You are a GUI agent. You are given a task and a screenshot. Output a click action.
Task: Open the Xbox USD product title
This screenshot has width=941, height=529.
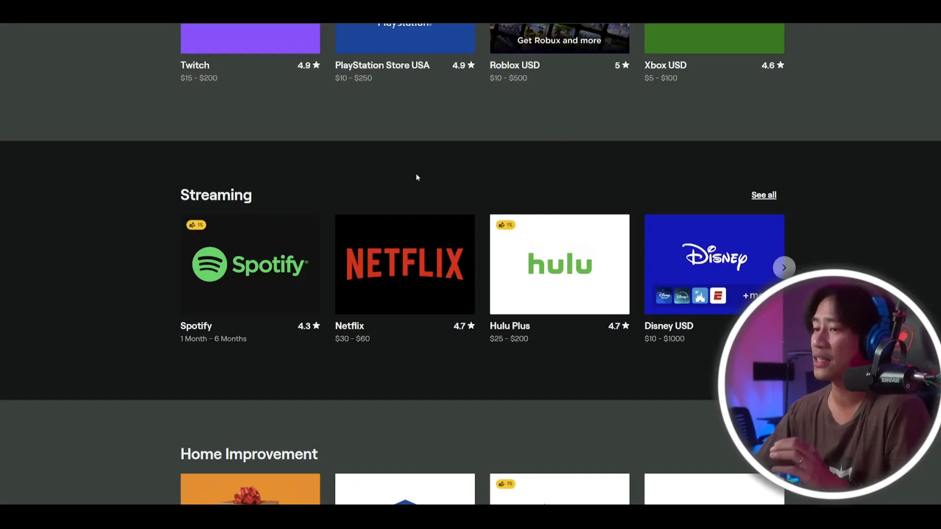(x=665, y=65)
